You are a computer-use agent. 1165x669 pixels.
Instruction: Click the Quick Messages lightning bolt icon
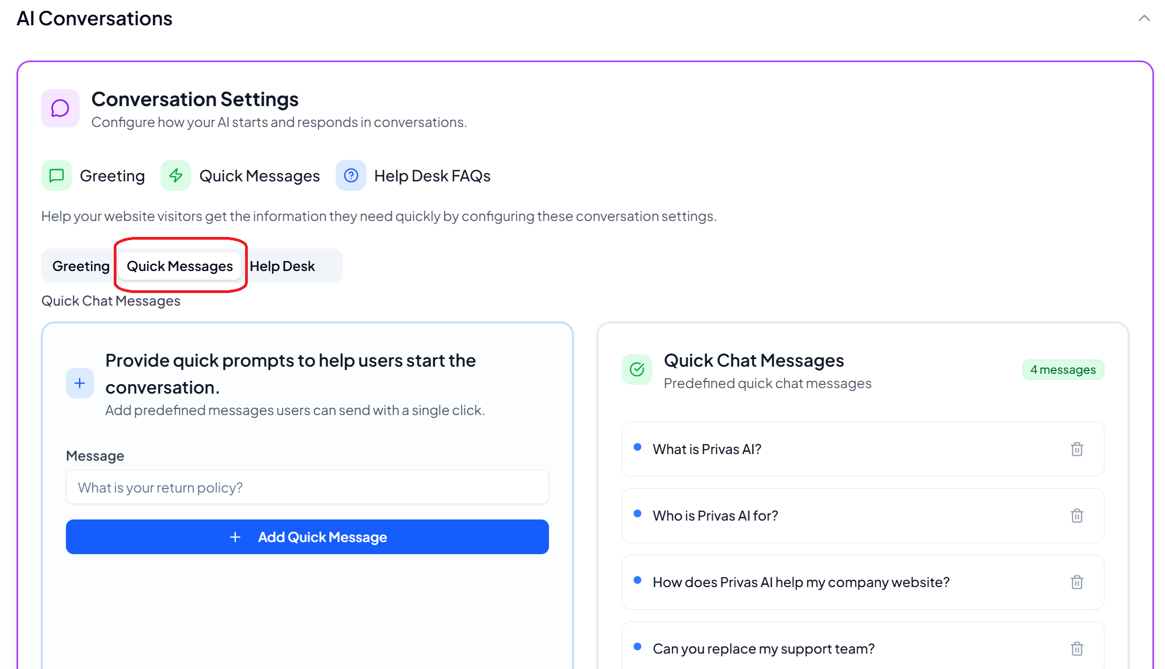pos(176,175)
